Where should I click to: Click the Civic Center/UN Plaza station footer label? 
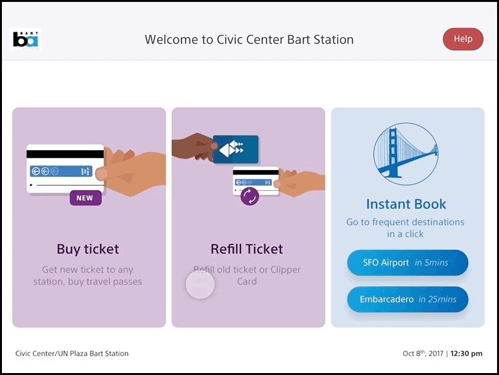72,354
